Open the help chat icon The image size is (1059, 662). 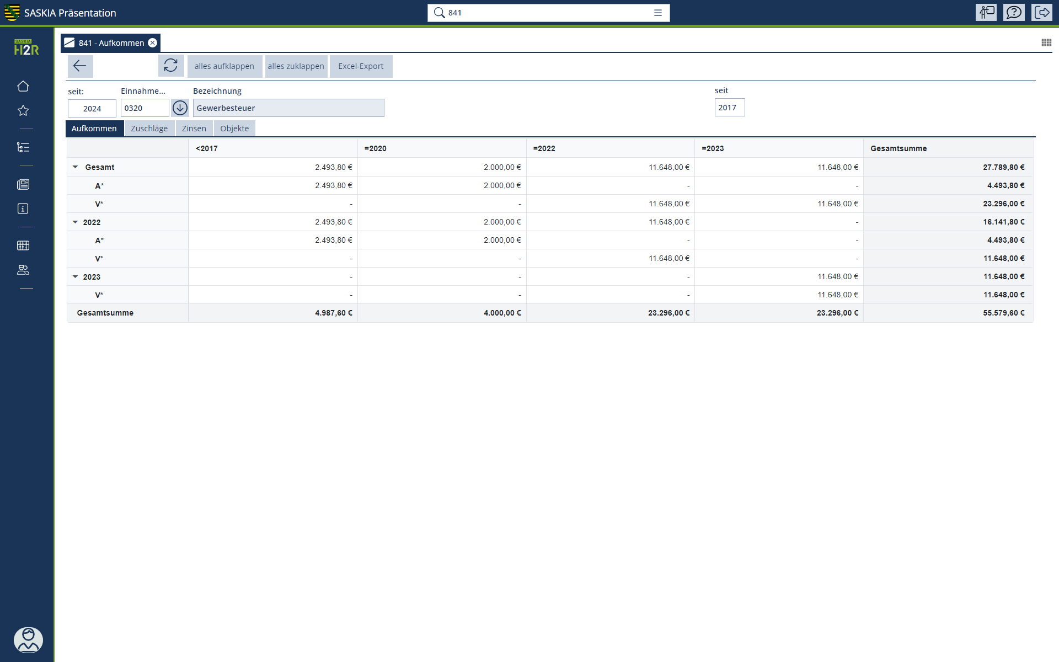coord(1014,13)
